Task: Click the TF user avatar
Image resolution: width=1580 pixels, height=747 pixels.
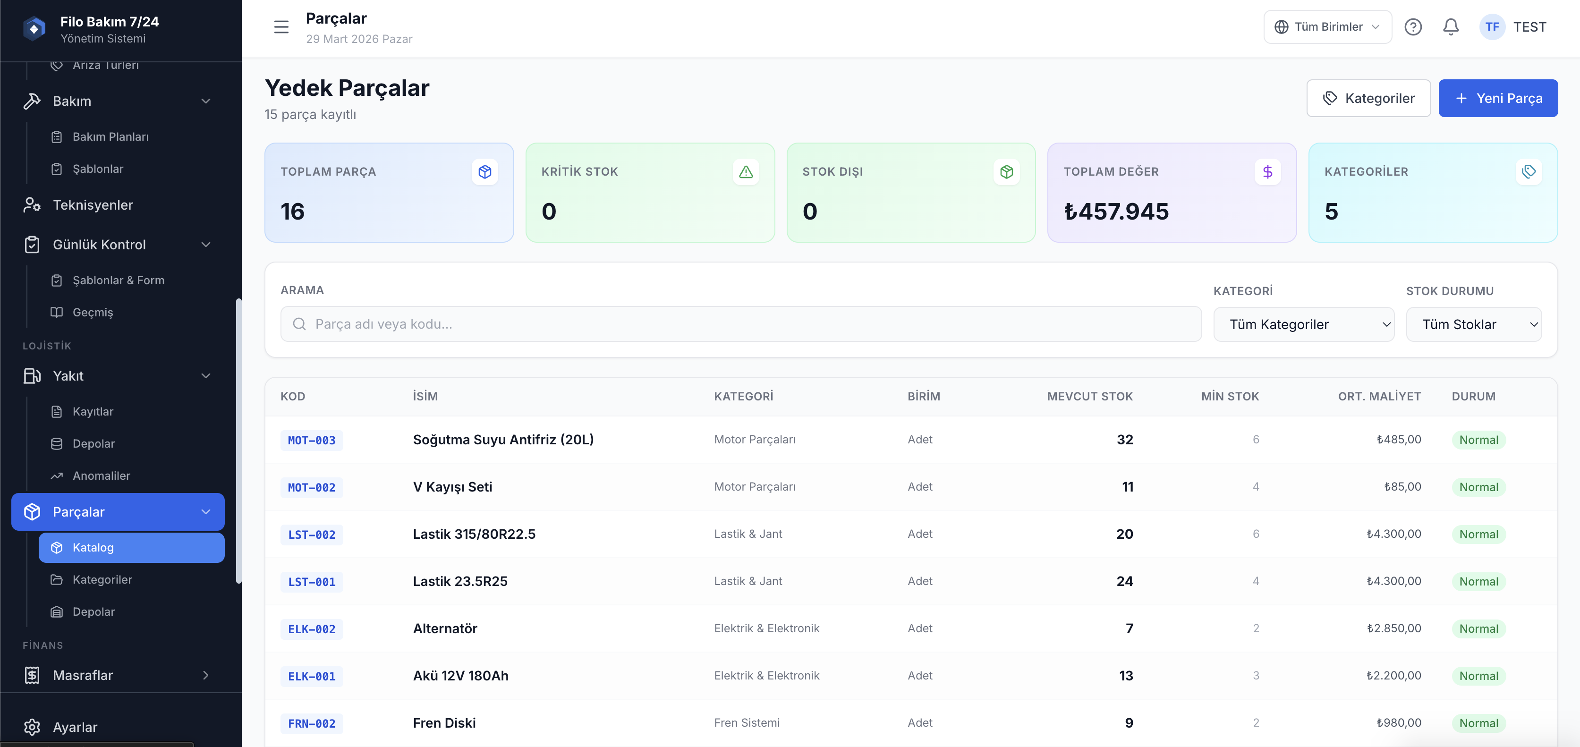Action: click(x=1492, y=27)
